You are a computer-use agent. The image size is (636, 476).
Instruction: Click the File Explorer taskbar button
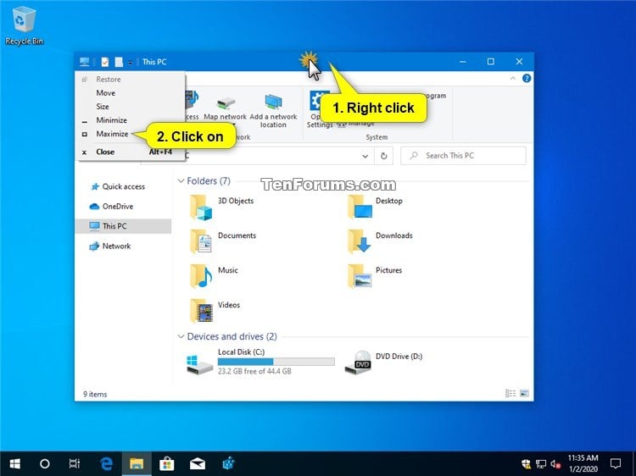137,463
